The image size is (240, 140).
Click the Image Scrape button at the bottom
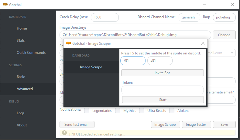tap(166, 125)
